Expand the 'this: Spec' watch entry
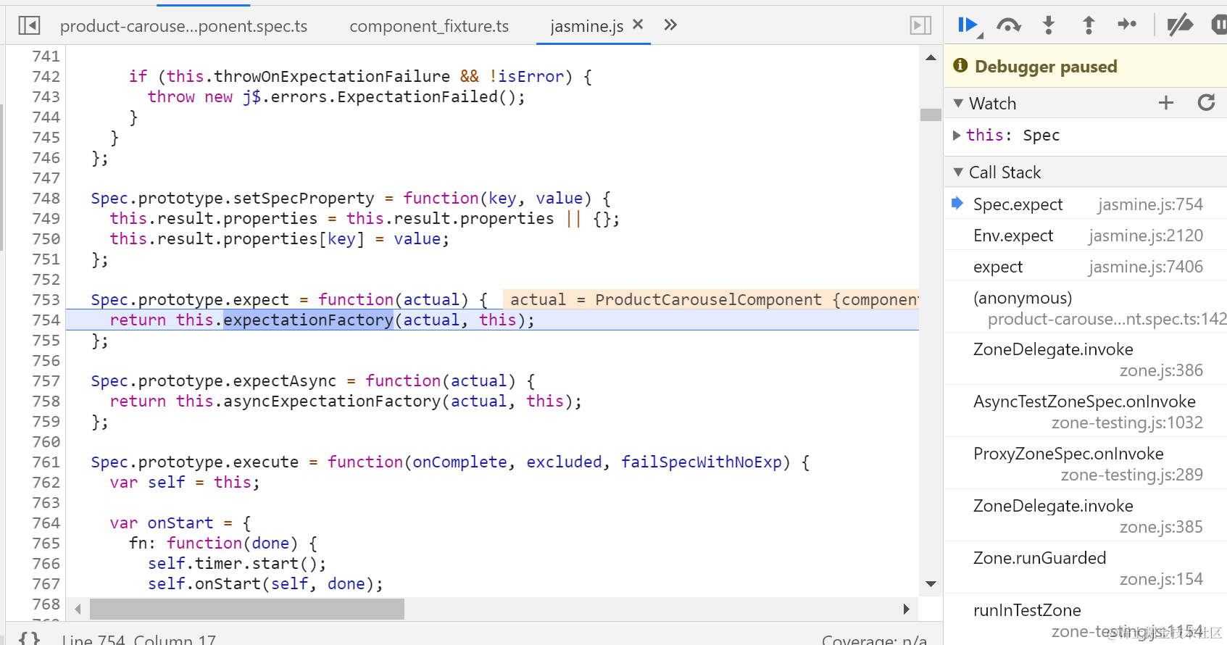This screenshot has width=1227, height=645. [957, 136]
